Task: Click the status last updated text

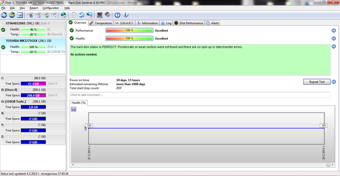Action: (x=35, y=174)
